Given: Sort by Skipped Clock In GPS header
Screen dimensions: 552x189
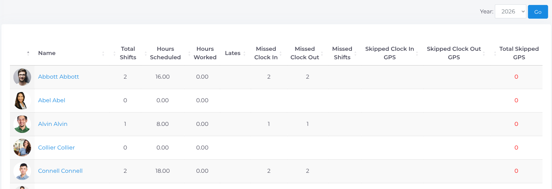Looking at the screenshot, I should tap(390, 53).
